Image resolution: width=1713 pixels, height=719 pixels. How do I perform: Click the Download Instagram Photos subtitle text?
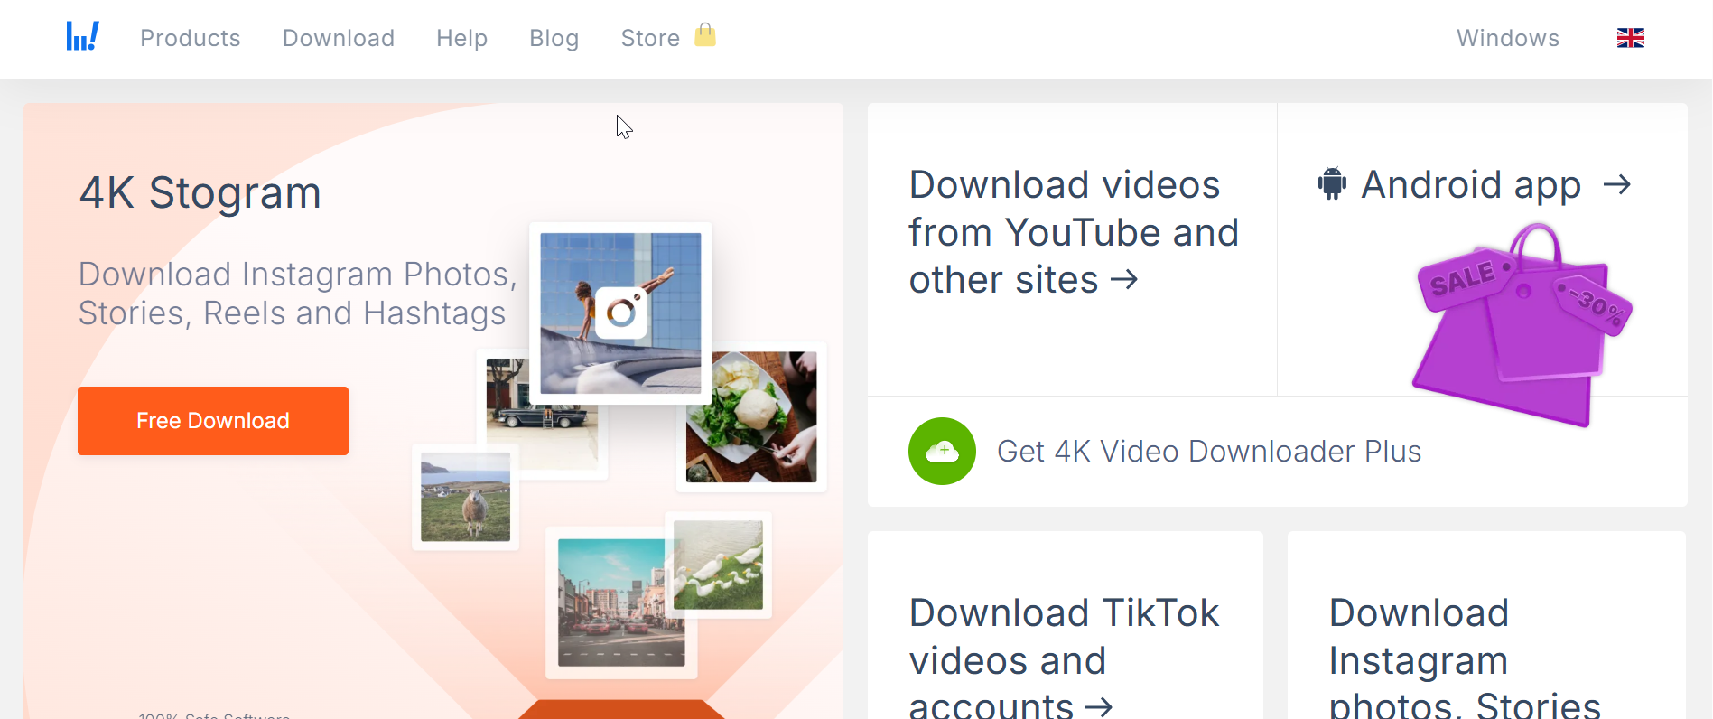tap(298, 294)
